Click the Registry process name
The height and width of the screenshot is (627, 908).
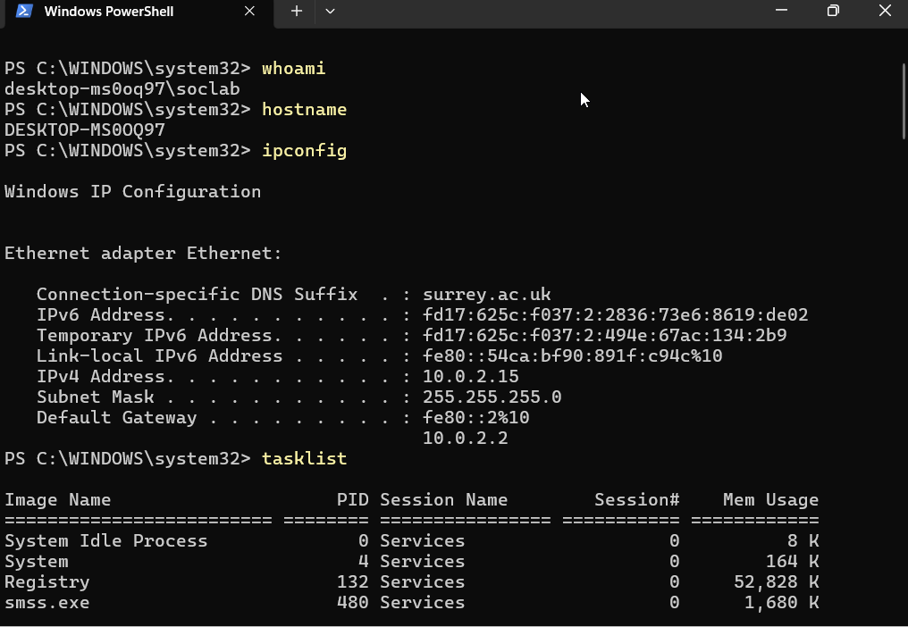coord(46,581)
